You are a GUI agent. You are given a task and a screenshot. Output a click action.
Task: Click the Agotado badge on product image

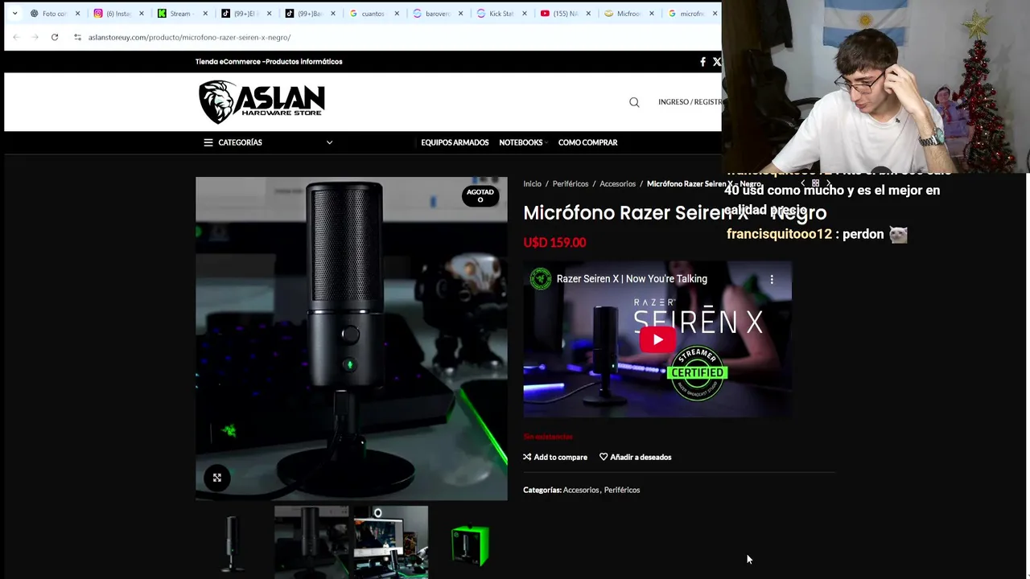click(x=480, y=195)
